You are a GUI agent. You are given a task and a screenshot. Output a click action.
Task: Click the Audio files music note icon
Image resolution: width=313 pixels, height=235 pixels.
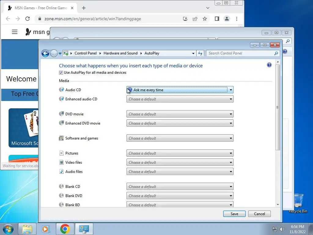pos(61,171)
